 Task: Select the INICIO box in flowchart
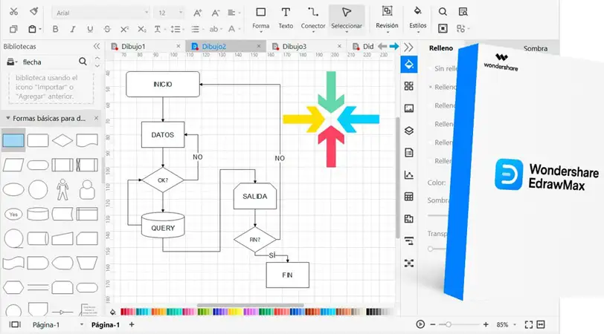(163, 84)
